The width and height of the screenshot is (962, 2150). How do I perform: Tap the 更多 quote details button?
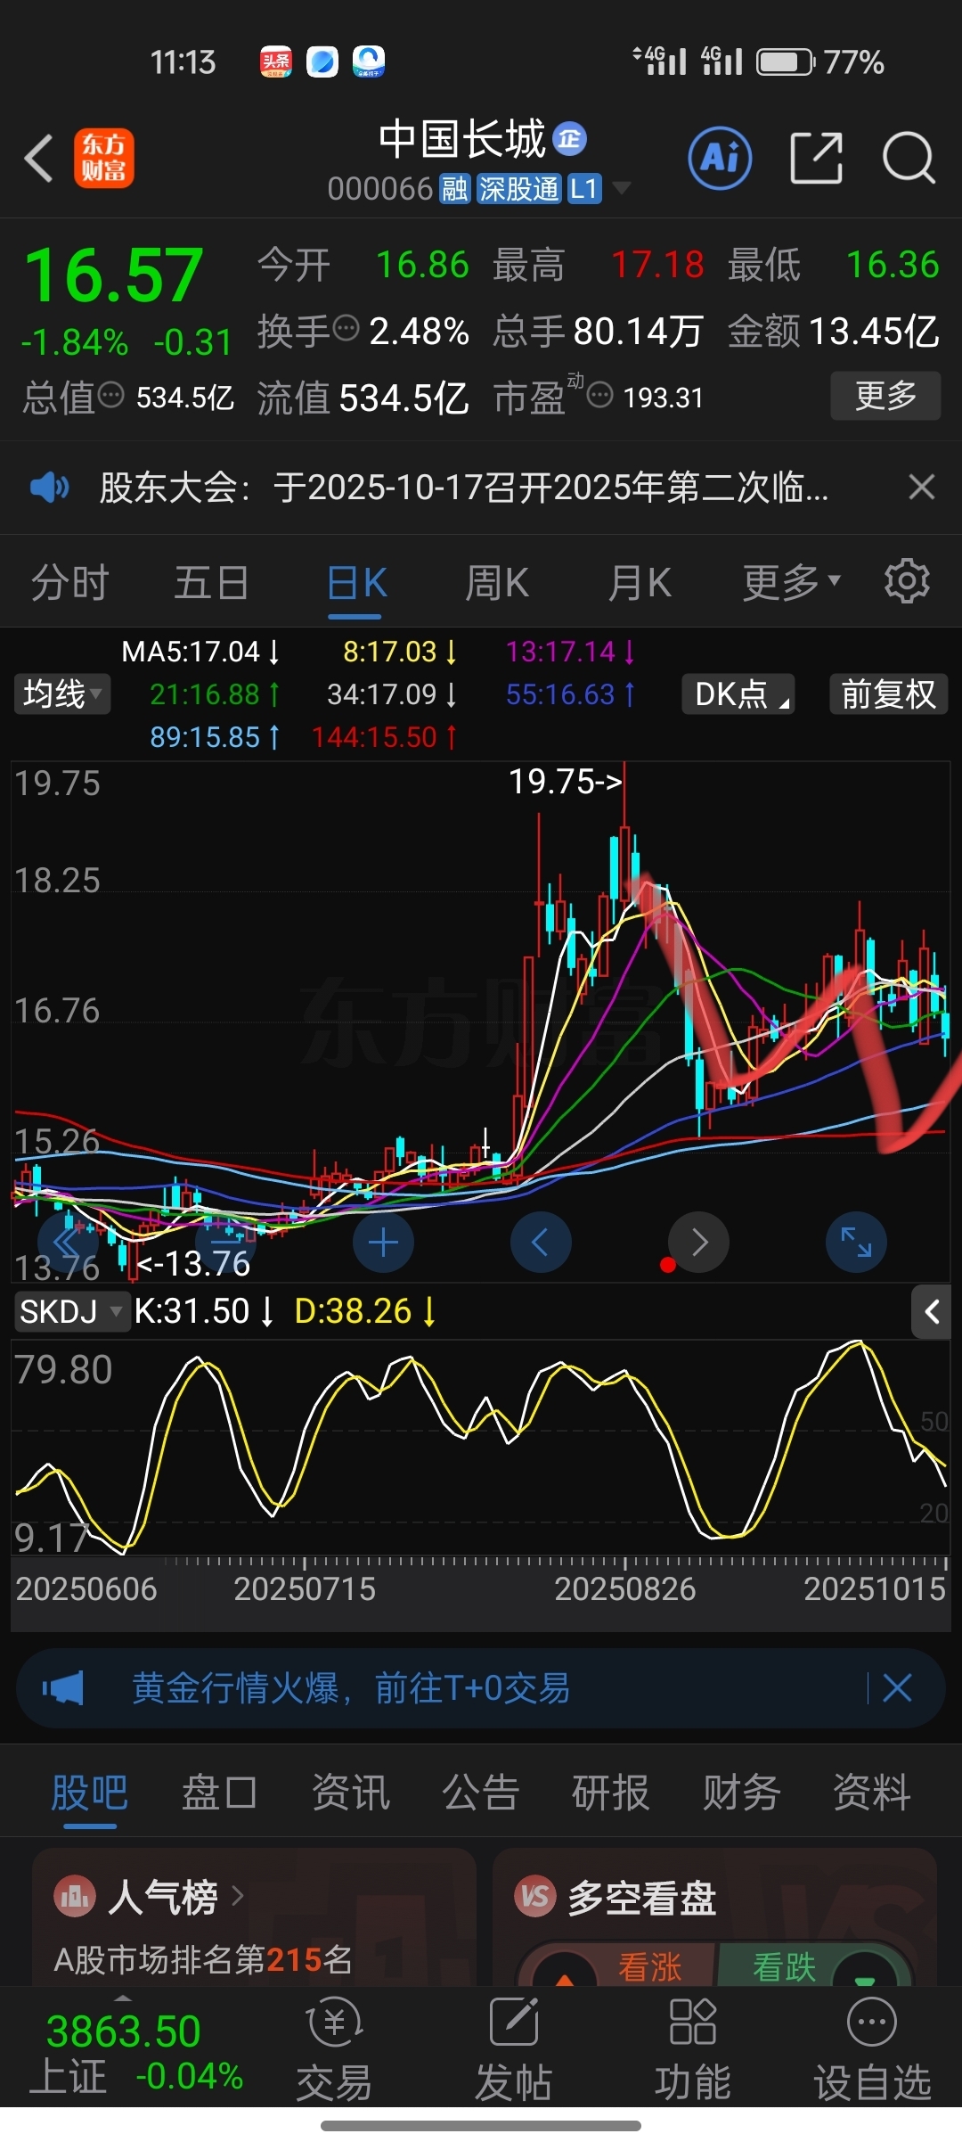coord(885,396)
